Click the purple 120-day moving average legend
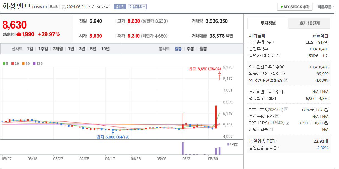339x169 pixels. [x=38, y=63]
